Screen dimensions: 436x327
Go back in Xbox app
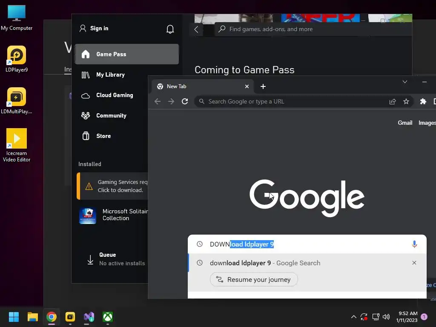[196, 29]
